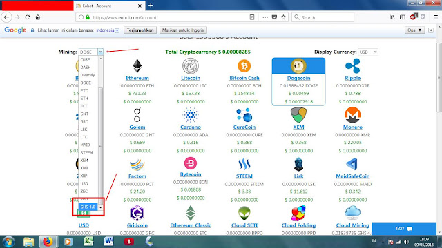Open the Cloud Mining link
Screen dimensions: 442x248
[353, 225]
